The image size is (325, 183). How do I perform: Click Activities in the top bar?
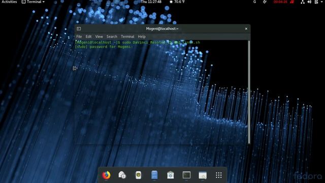(9, 2)
